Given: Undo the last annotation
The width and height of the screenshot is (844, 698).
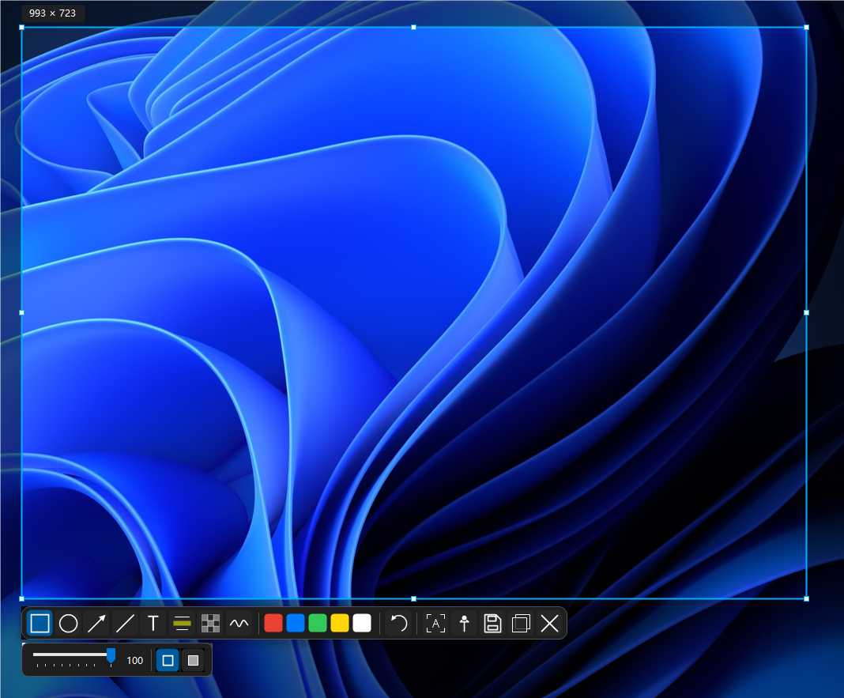Looking at the screenshot, I should click(x=398, y=624).
